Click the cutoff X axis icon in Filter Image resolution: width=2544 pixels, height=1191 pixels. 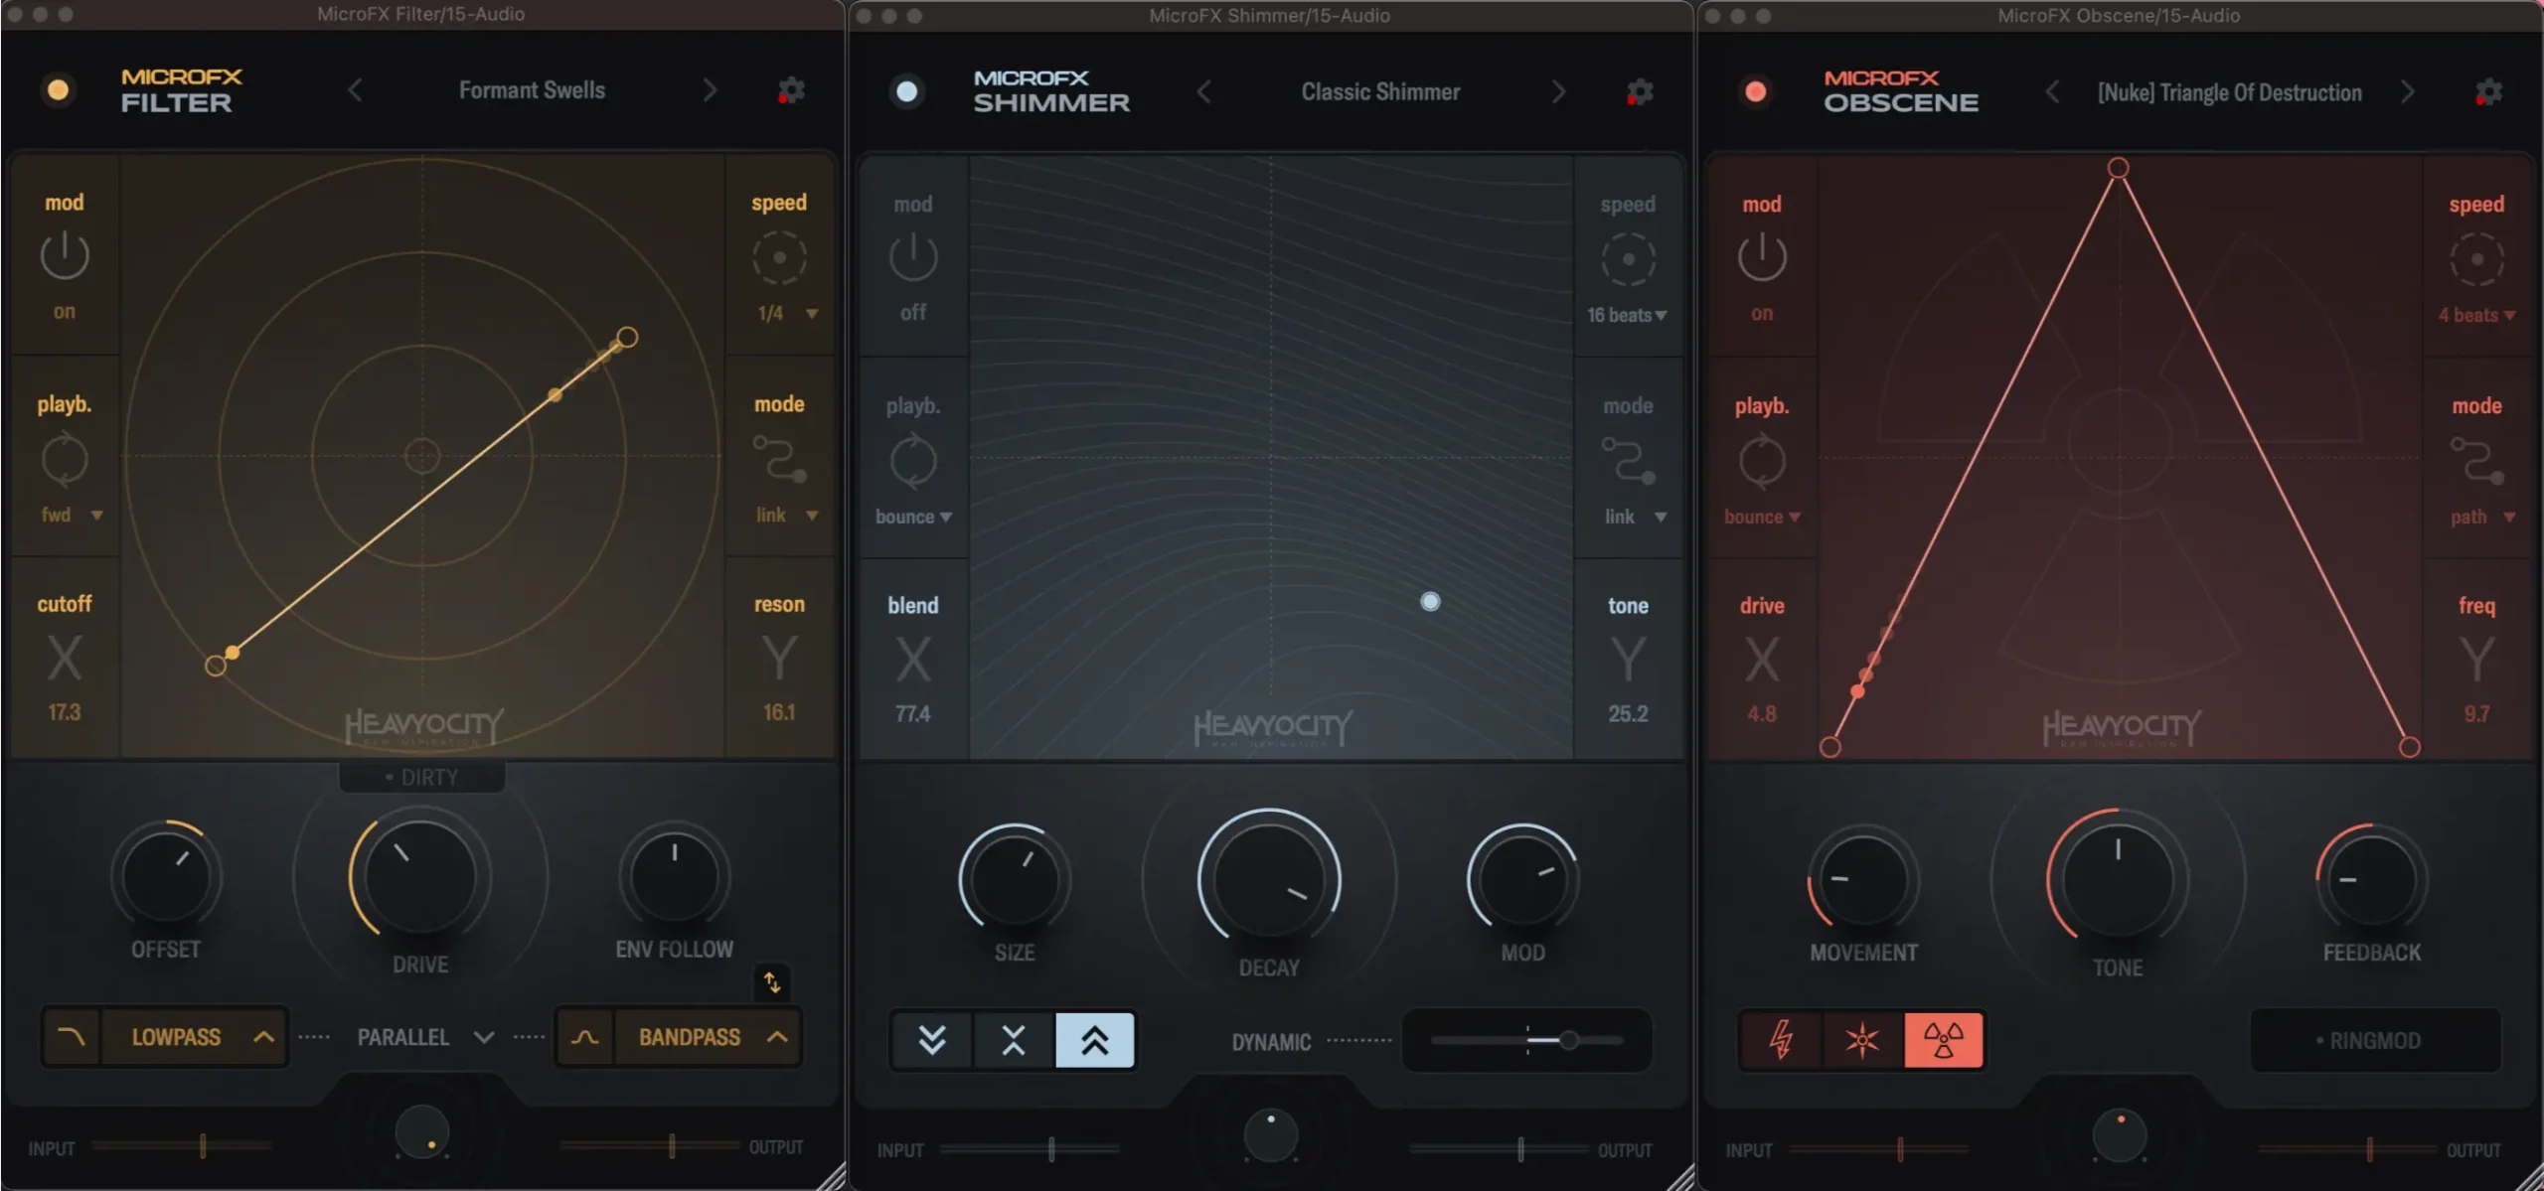(x=65, y=658)
